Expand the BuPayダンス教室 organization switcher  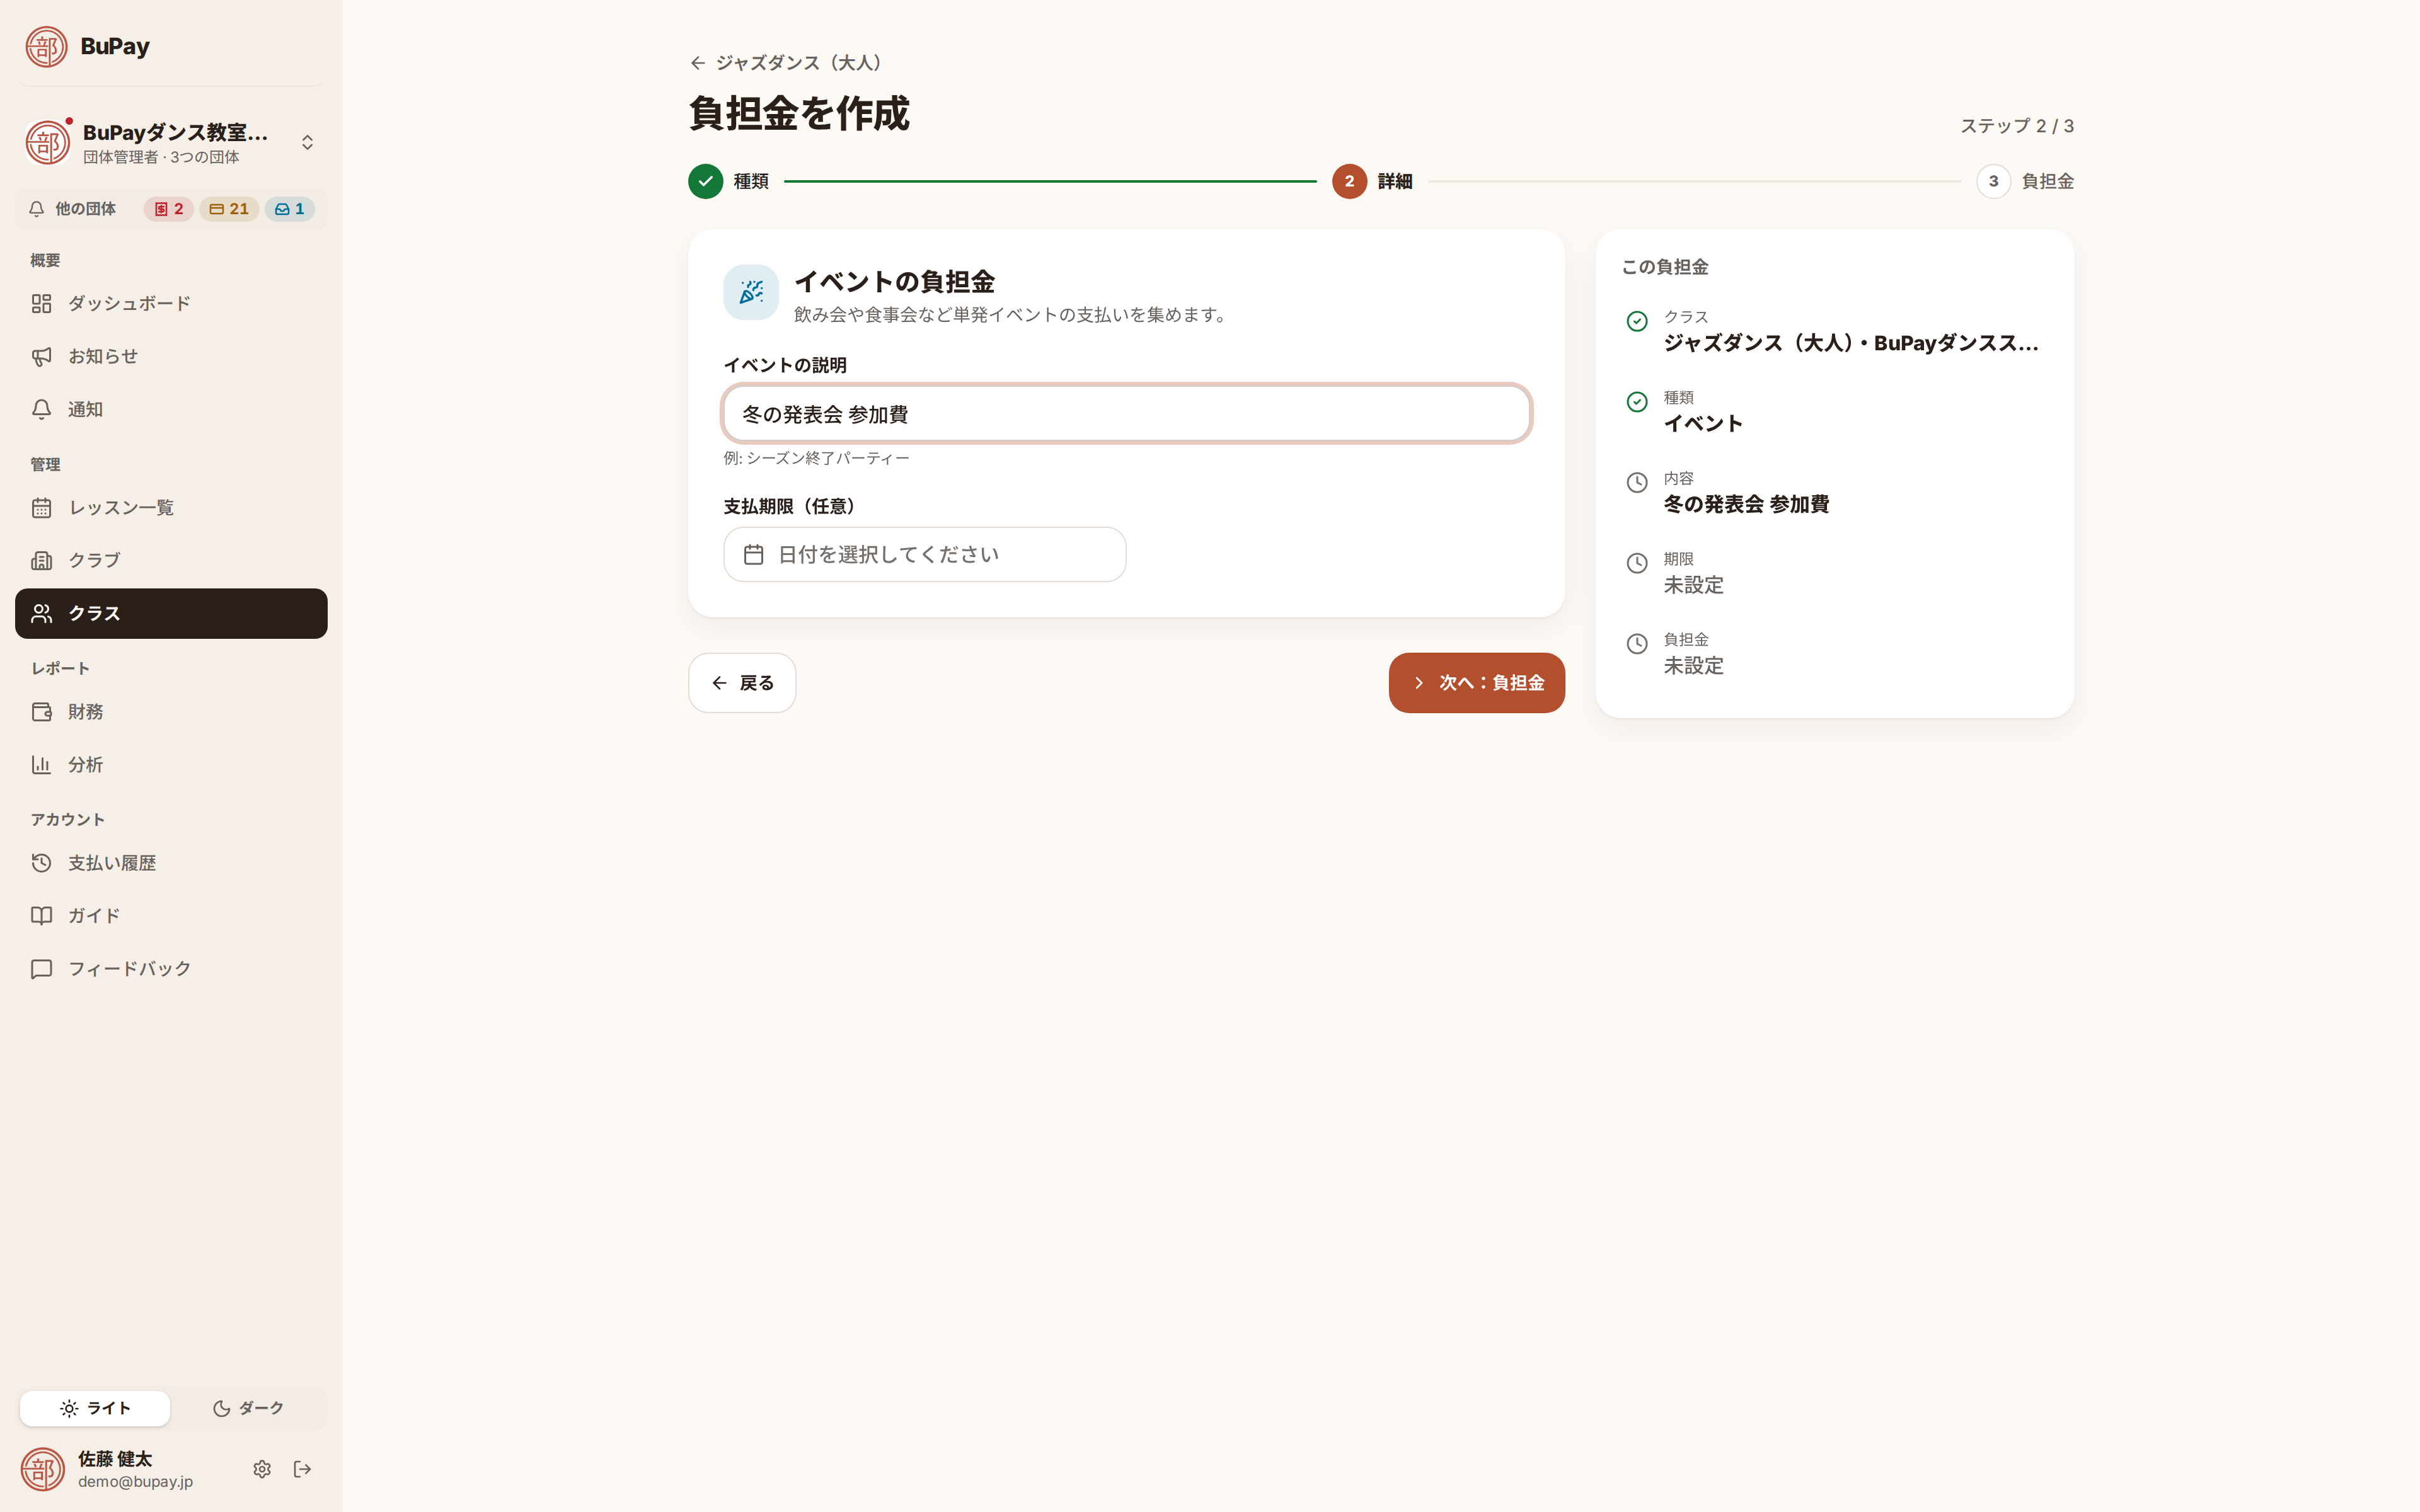tap(171, 142)
